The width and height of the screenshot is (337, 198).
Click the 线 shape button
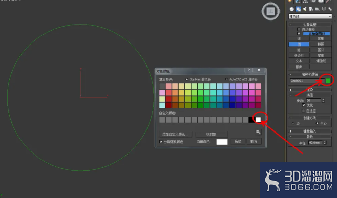[299, 39]
